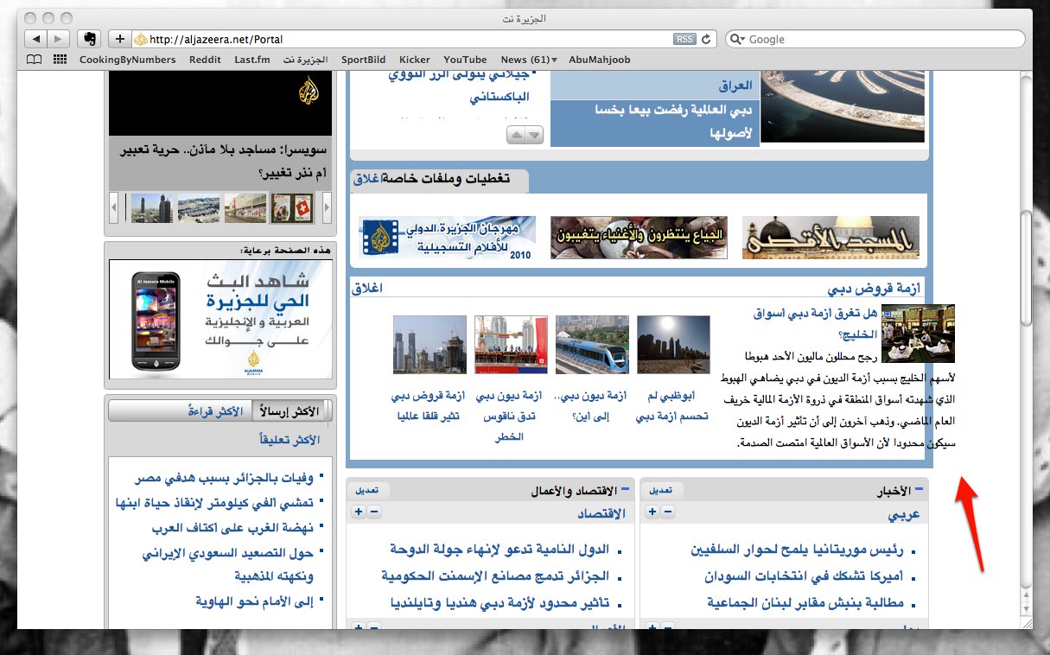Screen dimensions: 1050x655
Task: Reload the page with the circular arrow
Action: point(706,39)
